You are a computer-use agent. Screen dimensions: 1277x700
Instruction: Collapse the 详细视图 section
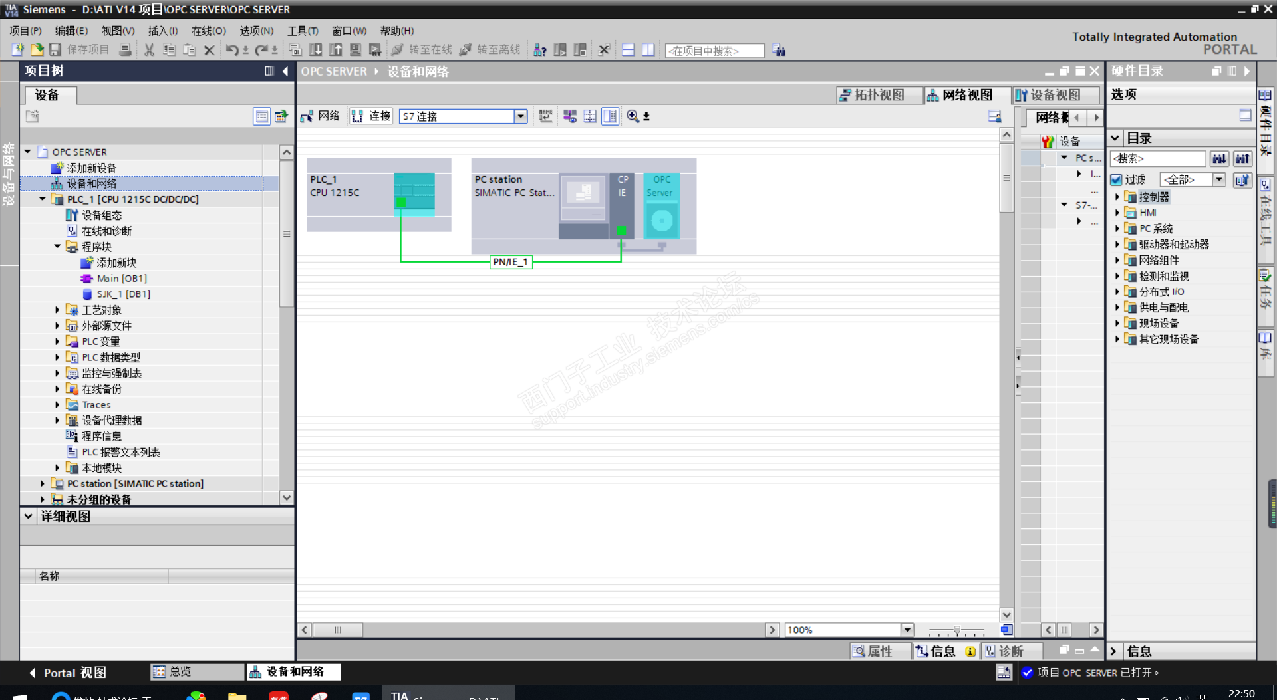coord(28,516)
